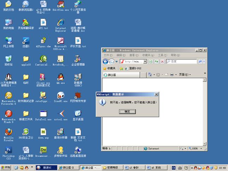Open the Photoshop CS3 desktop shortcut
The height and width of the screenshot is (171, 228).
(x=8, y=150)
